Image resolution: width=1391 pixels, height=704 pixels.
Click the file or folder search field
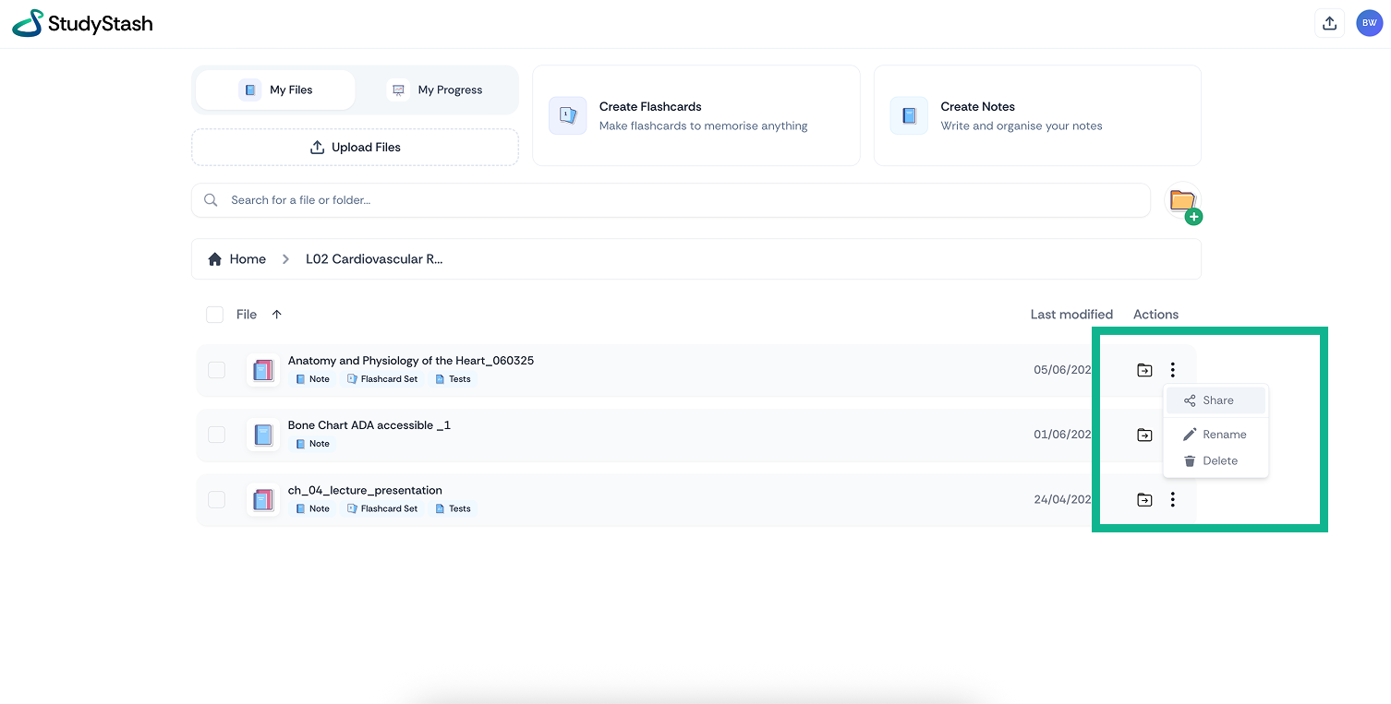tap(671, 200)
